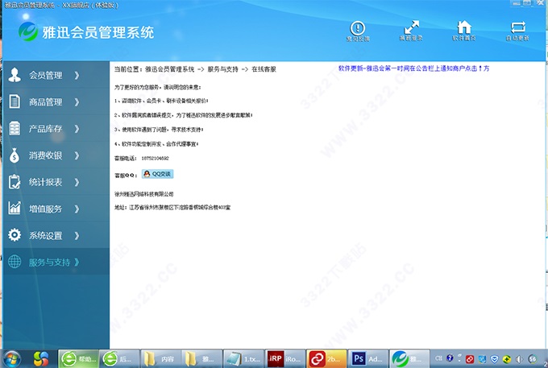
Task: Click the 系统设置 gear icon
Action: (x=15, y=235)
